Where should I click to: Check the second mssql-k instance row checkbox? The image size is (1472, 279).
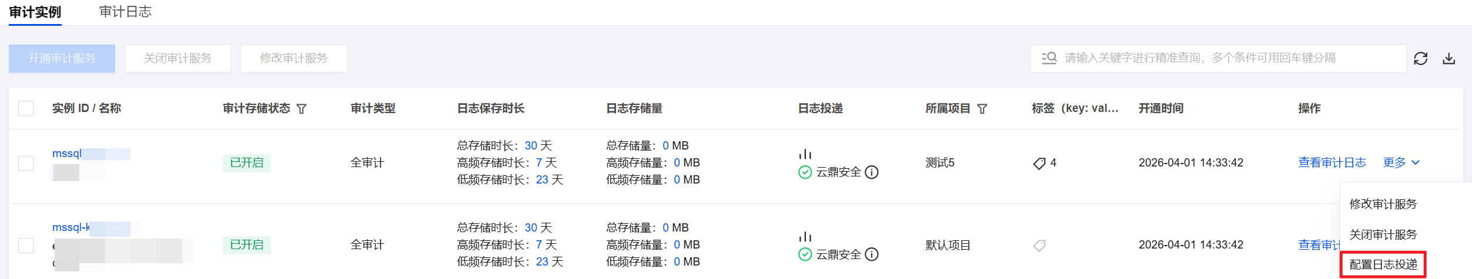point(26,245)
